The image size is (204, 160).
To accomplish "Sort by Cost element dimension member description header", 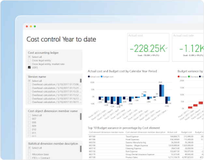I will click(145, 132).
